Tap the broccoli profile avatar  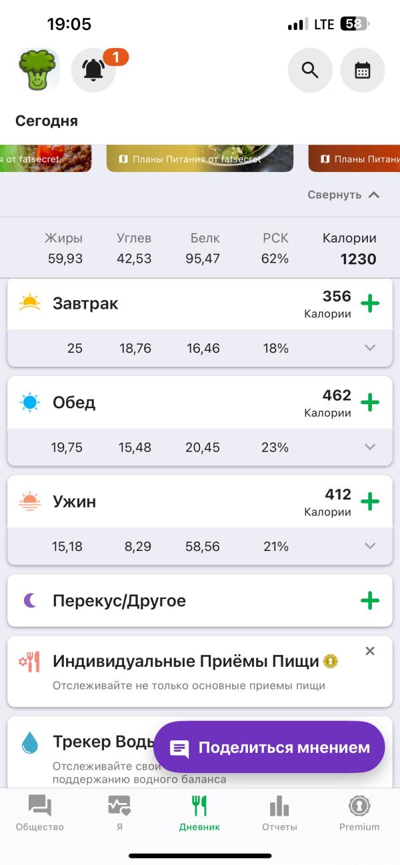click(38, 69)
